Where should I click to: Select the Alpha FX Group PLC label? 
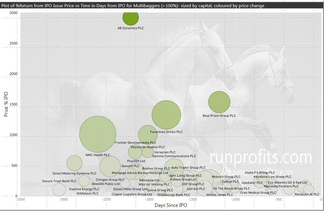click(x=260, y=173)
